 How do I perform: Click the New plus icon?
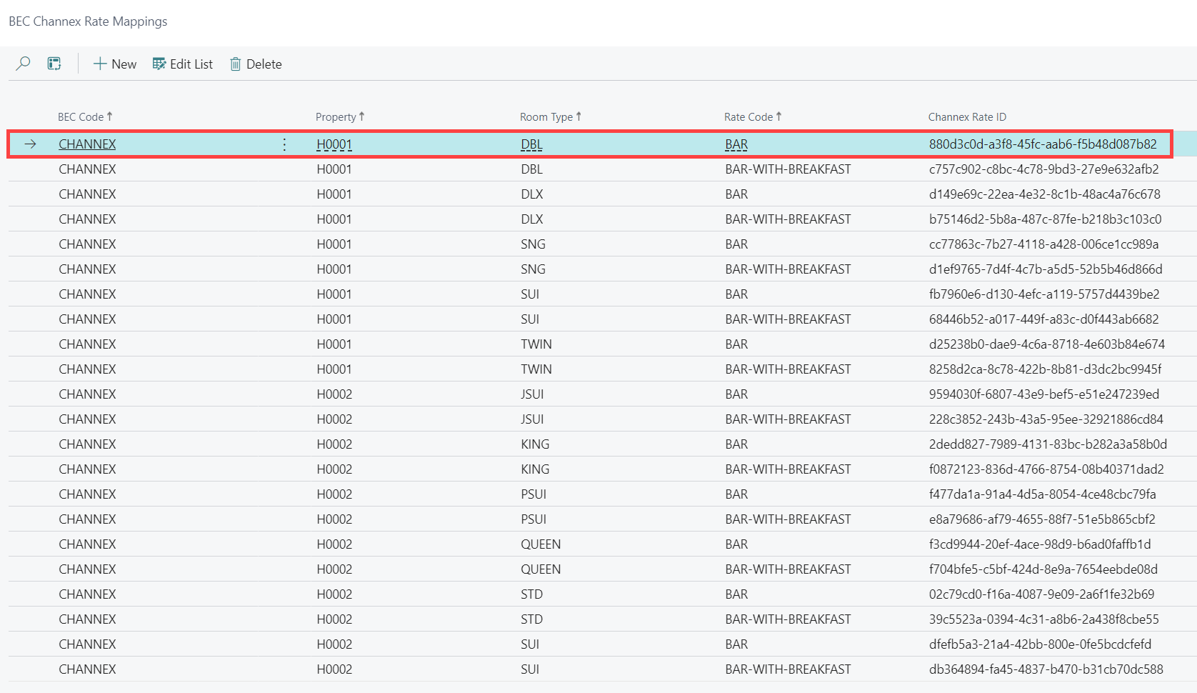(x=100, y=64)
